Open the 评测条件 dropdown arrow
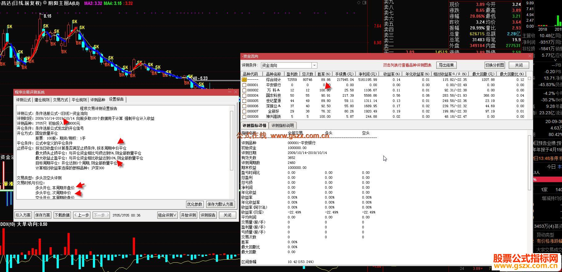Screen dimensions: 562x272 [x=314, y=65]
